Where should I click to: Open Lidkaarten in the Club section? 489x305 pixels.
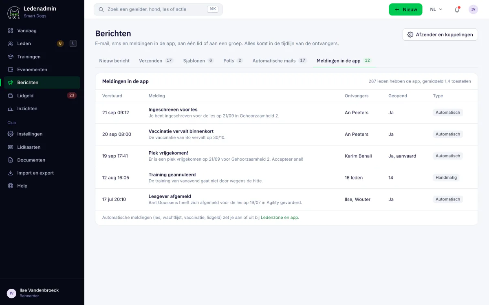coord(42,147)
